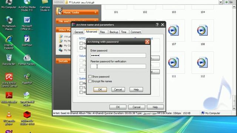Click Cancel in Archive name dialog
The image size is (237, 133).
[x=137, y=107]
